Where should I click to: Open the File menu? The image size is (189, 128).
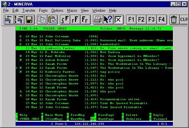point(6,10)
